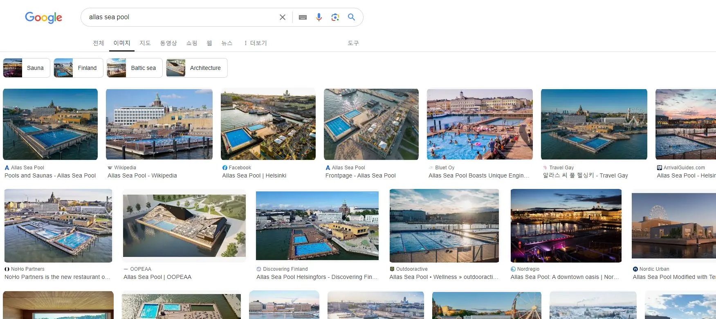Open bottom-row thumbnail showing the ferris wheel
The height and width of the screenshot is (319, 716).
487,305
